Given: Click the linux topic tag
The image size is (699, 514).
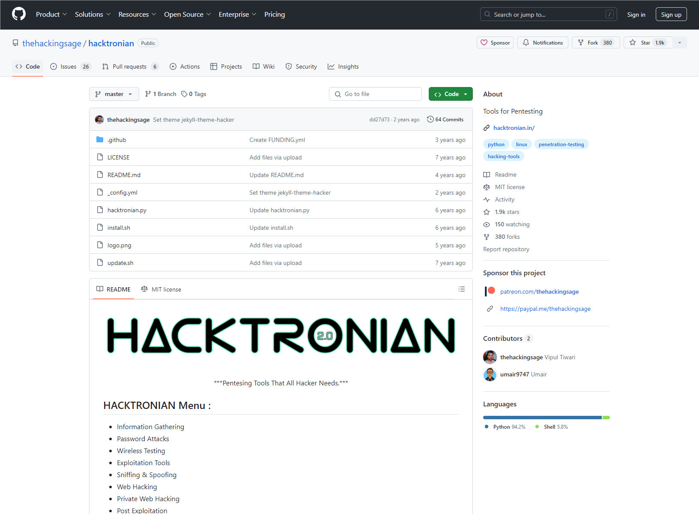Looking at the screenshot, I should (x=521, y=144).
